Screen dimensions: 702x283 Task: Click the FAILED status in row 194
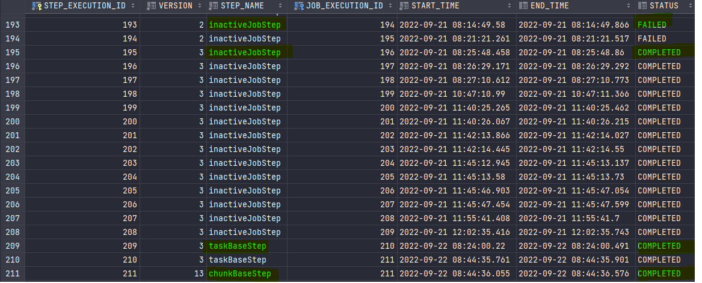(652, 38)
